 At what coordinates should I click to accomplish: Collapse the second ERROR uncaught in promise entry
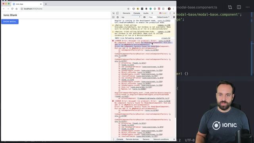115,101
